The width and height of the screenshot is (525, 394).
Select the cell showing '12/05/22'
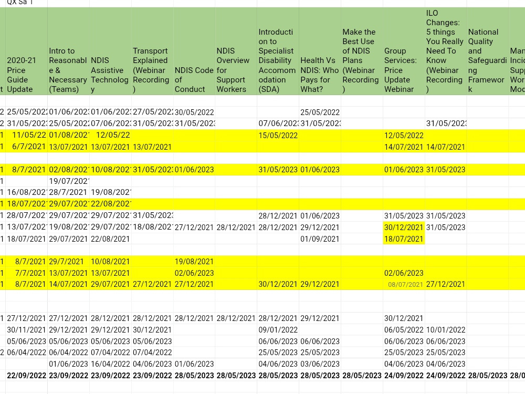pos(110,136)
